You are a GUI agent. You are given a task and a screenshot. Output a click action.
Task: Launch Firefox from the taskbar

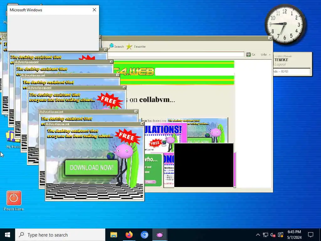pos(129,235)
